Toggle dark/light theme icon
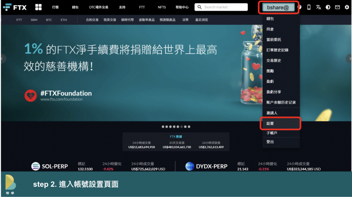 point(328,8)
